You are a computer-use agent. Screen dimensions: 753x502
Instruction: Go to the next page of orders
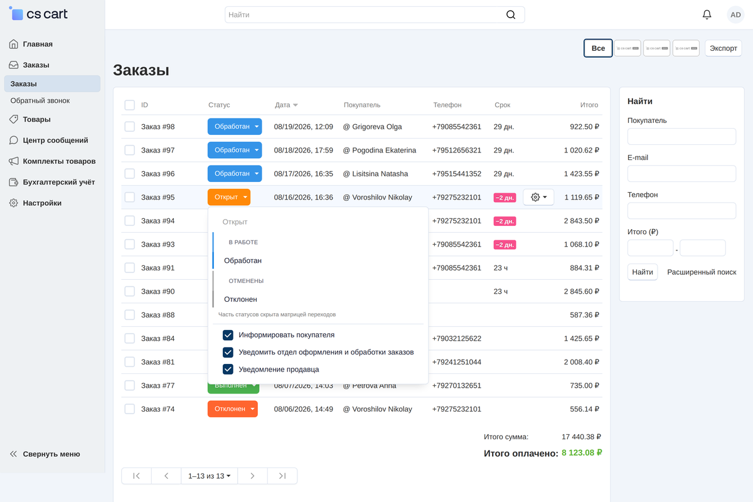[x=252, y=476]
